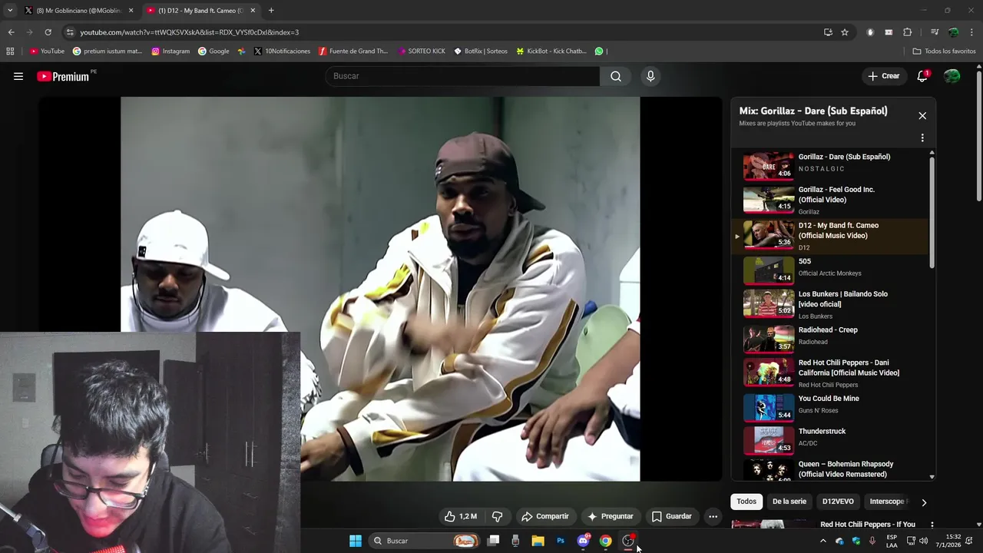Like the video with thumbs up
The image size is (983, 553).
tap(460, 517)
